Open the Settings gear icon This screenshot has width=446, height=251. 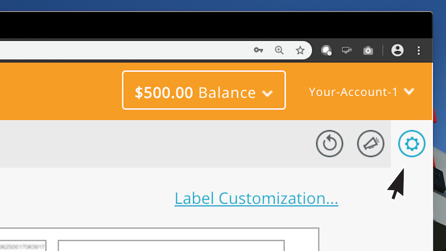[x=412, y=144]
